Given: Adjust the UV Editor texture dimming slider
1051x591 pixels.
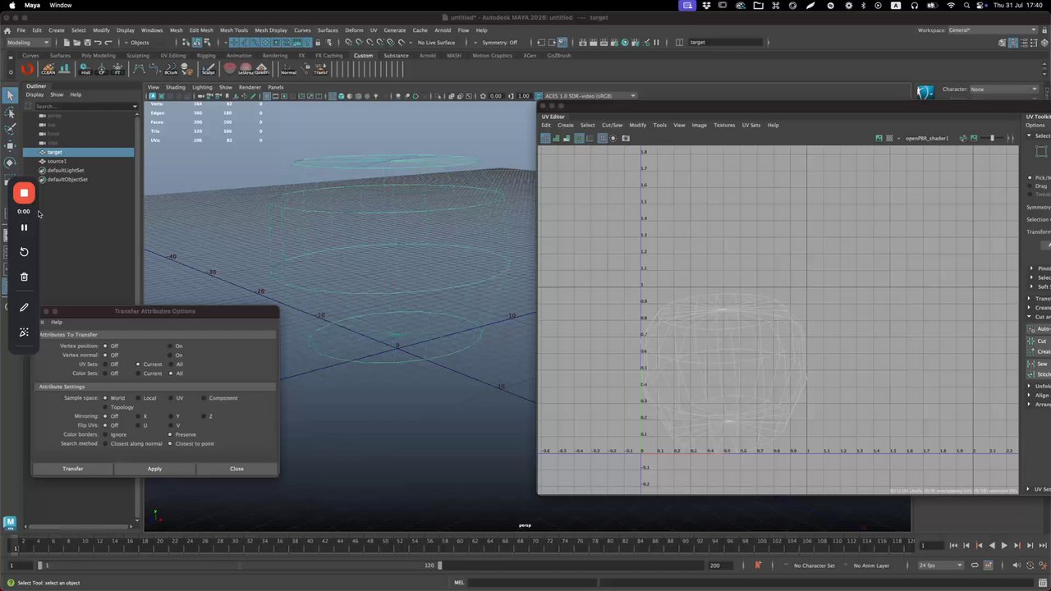Looking at the screenshot, I should coord(991,138).
